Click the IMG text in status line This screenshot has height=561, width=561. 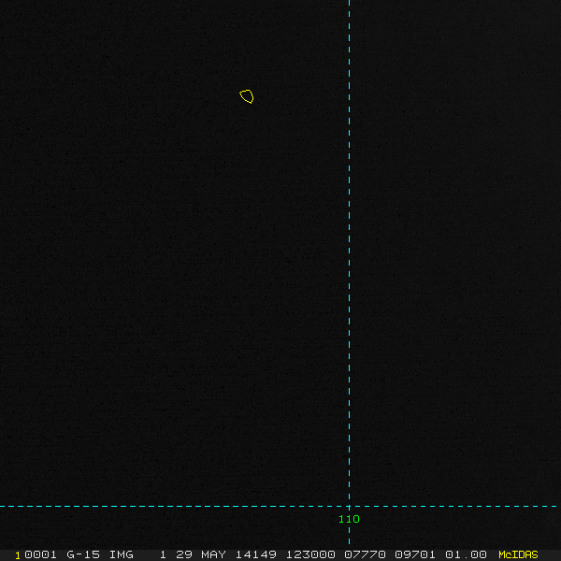(x=122, y=554)
